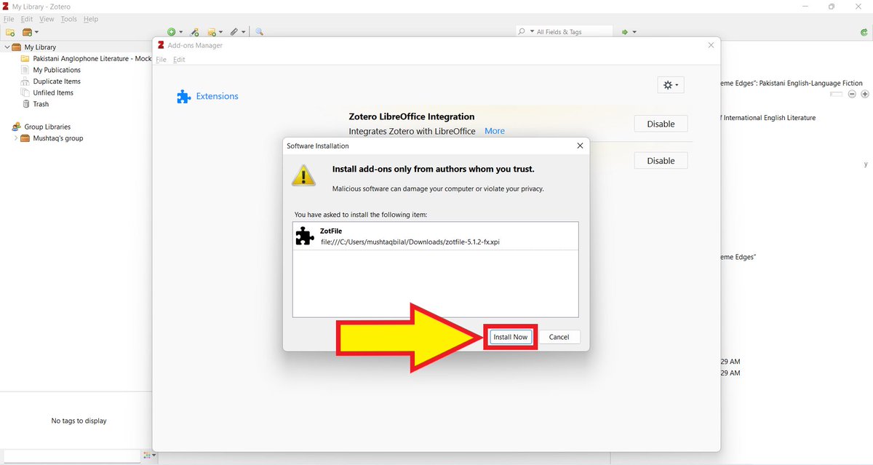873x465 pixels.
Task: Click the Zotero LibreOffice Integration title
Action: tap(412, 116)
